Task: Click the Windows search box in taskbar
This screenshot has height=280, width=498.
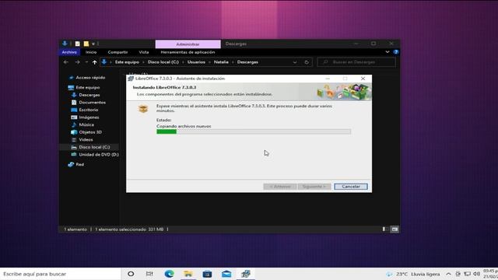Action: [61, 274]
